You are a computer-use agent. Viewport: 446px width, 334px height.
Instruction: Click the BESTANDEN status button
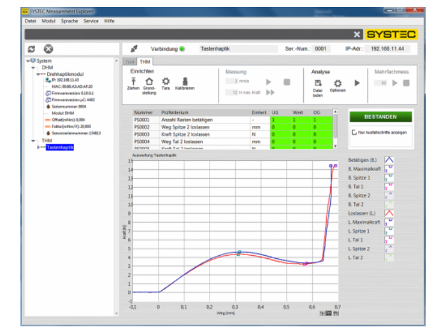point(380,116)
